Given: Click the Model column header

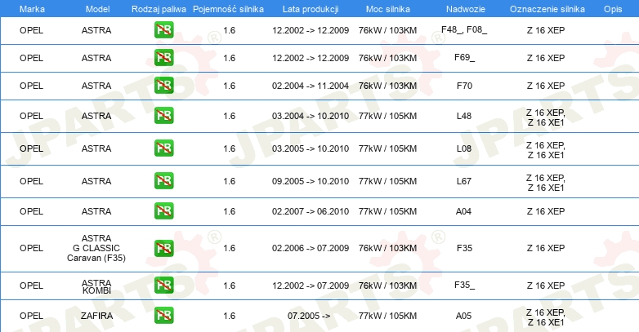Looking at the screenshot, I should point(97,9).
